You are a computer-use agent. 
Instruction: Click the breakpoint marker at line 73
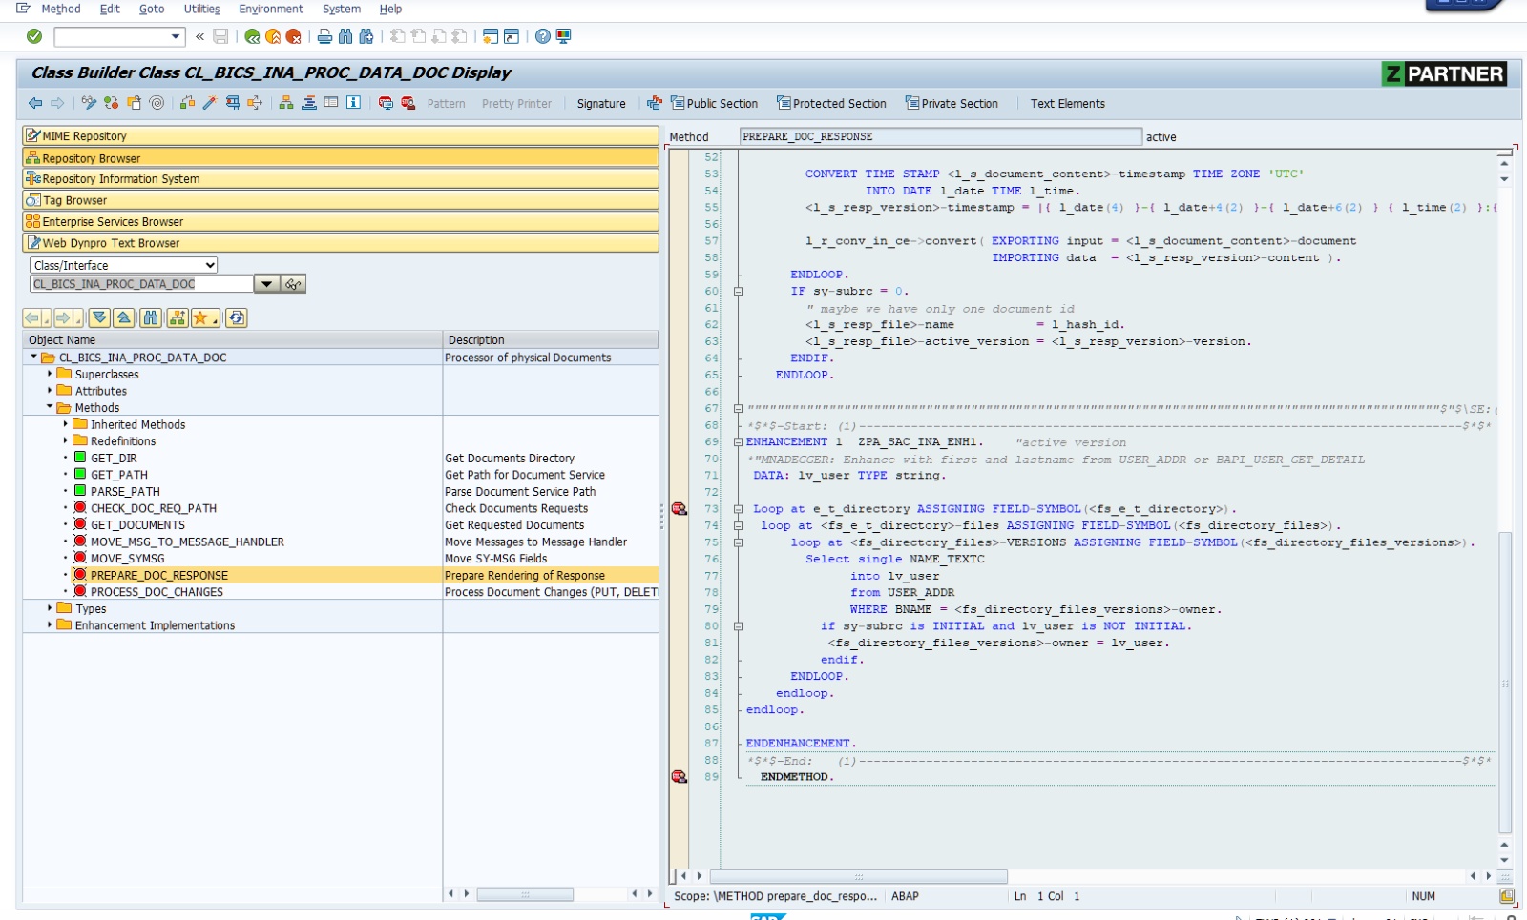coord(680,509)
